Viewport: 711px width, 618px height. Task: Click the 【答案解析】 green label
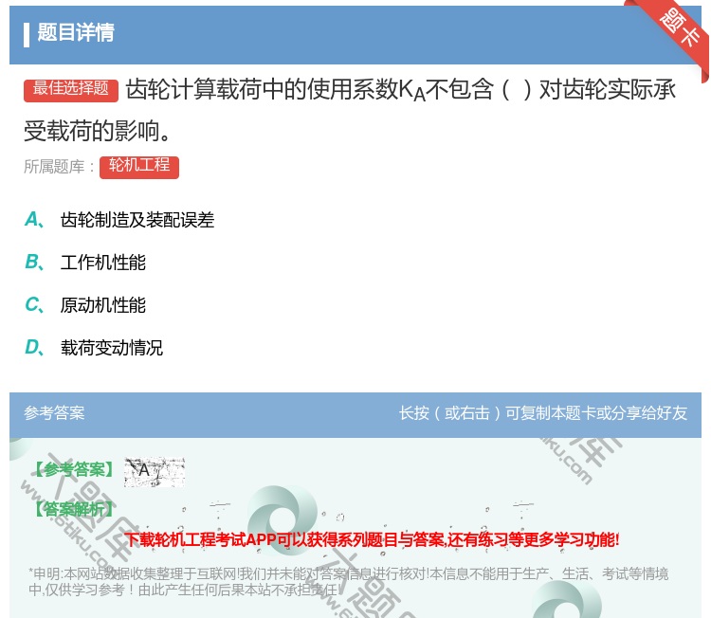[x=73, y=509]
